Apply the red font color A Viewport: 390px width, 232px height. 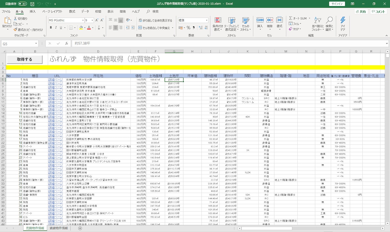pyautogui.click(x=89, y=28)
